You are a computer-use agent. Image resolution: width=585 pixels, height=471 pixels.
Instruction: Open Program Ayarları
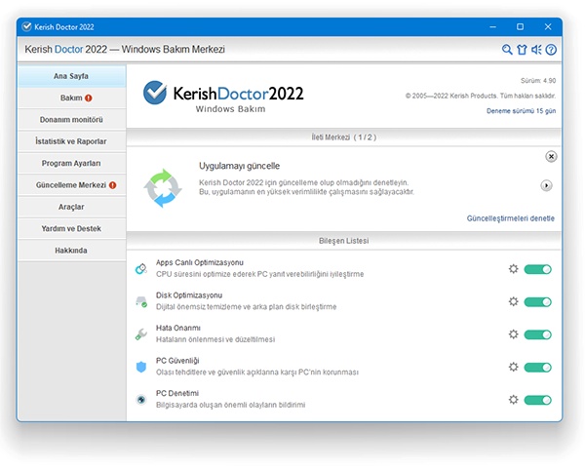[71, 163]
